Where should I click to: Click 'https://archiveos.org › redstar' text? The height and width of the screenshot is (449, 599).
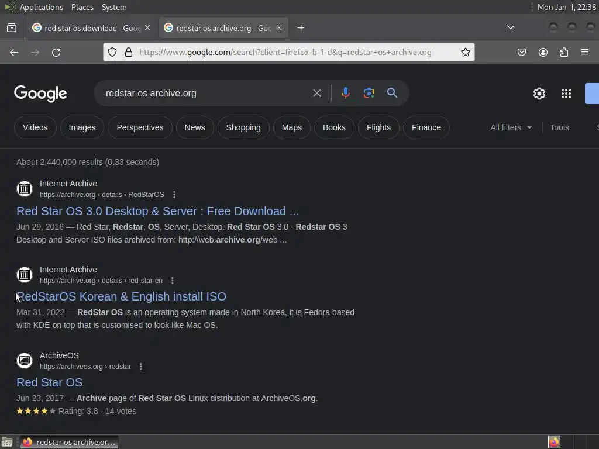[85, 367]
